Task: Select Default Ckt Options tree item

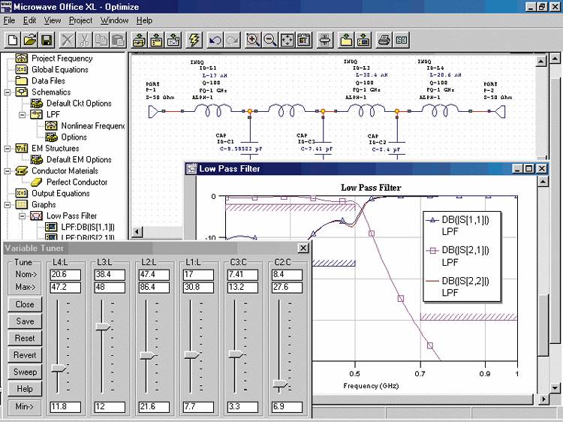Action: pos(79,103)
